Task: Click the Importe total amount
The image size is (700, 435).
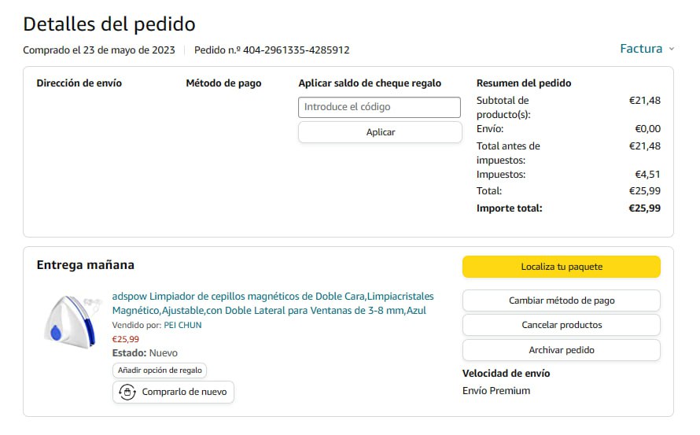Action: (644, 208)
